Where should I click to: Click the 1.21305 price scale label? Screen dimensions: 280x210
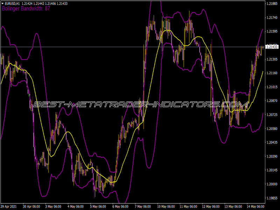(272, 59)
